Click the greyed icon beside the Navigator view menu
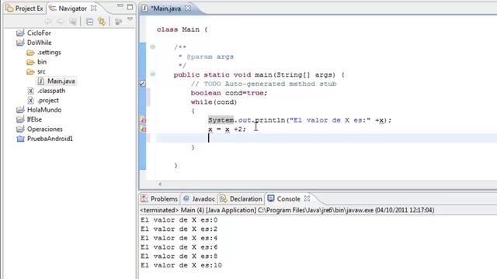Image resolution: width=497 pixels, height=279 pixels. [118, 22]
